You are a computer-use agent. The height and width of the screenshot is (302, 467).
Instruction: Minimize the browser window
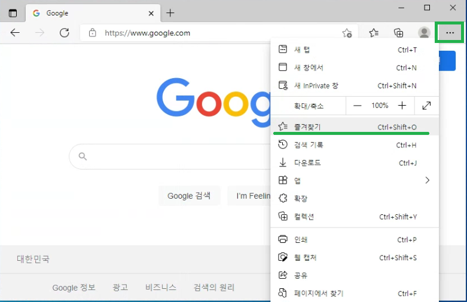click(401, 8)
